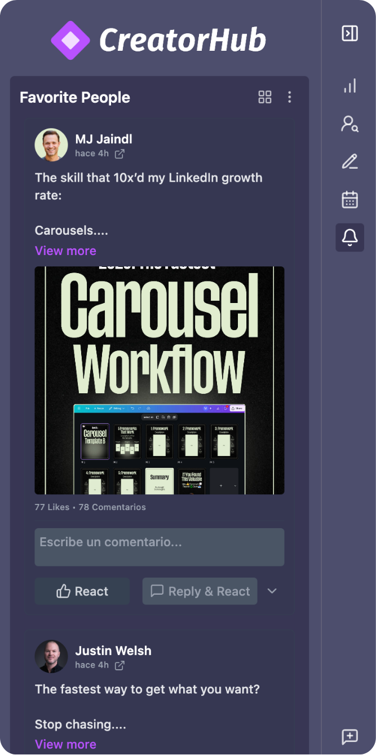The width and height of the screenshot is (376, 755).
Task: Open the analytics bar chart icon
Action: [x=350, y=86]
